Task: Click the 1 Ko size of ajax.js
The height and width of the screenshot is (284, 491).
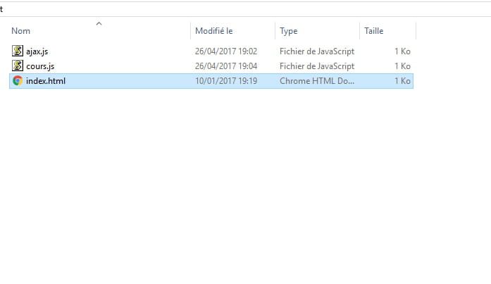Action: [x=402, y=51]
